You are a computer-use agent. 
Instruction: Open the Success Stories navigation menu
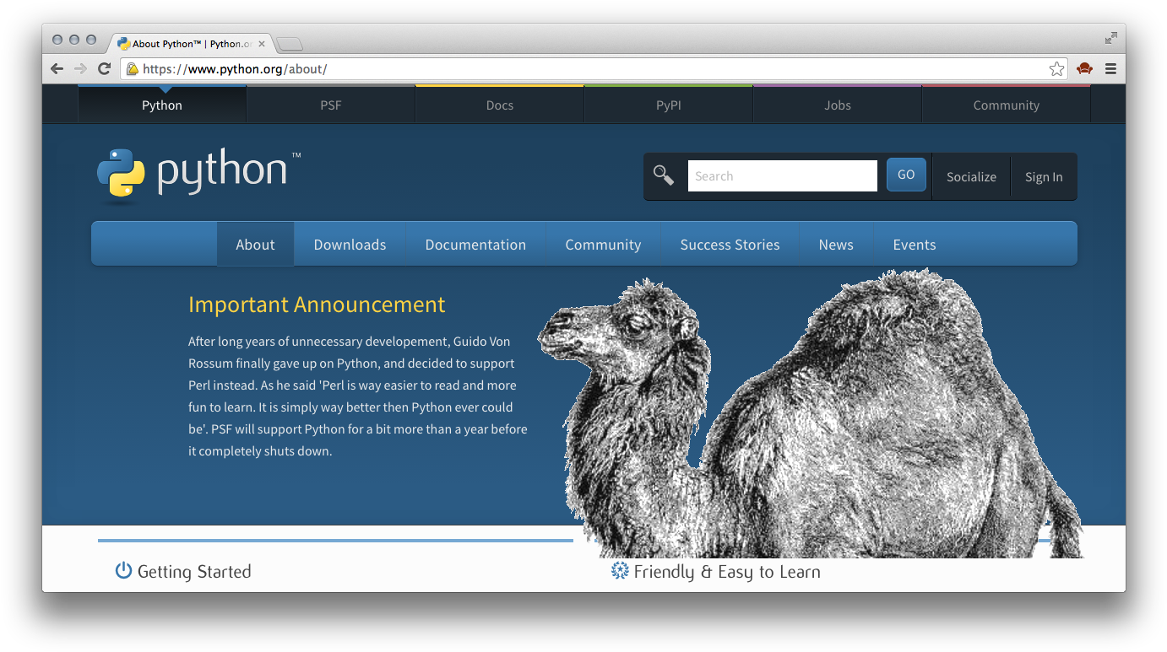[730, 245]
